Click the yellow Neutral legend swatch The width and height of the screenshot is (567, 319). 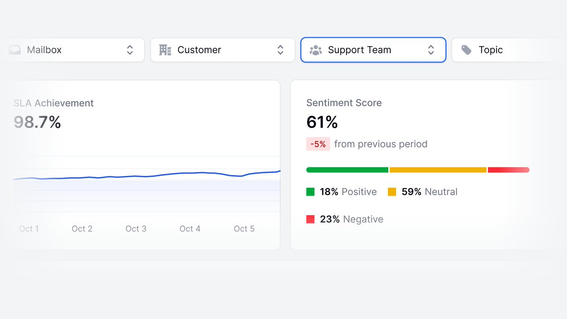point(392,192)
